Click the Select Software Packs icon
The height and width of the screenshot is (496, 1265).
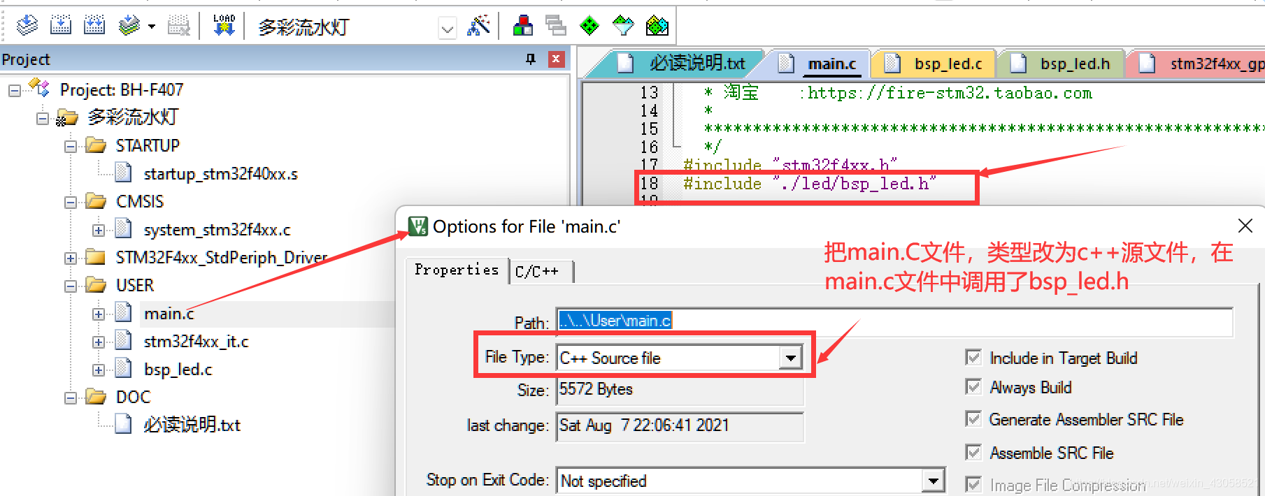(x=622, y=26)
